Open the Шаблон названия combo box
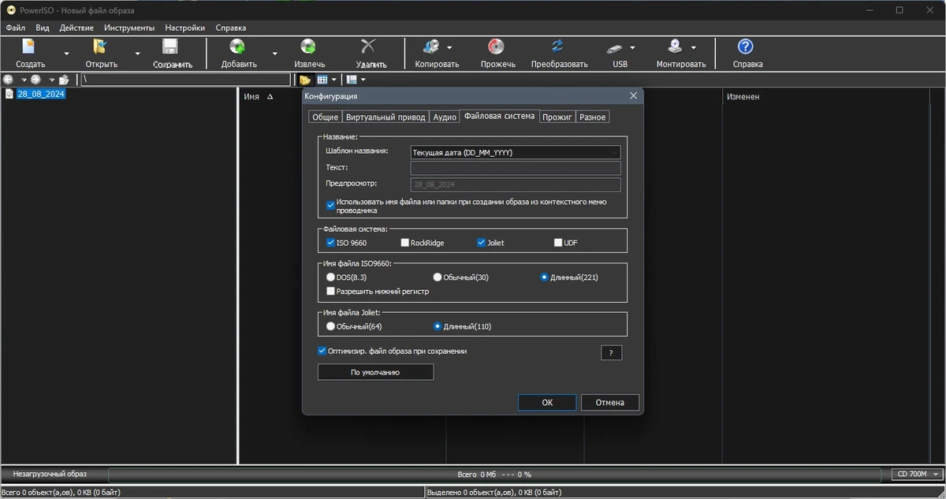The width and height of the screenshot is (946, 499). (515, 152)
